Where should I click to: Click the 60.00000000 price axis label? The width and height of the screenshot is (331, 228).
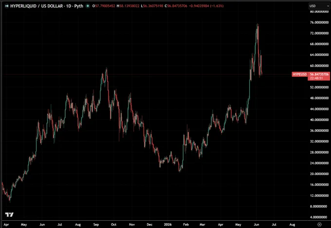coord(319,66)
